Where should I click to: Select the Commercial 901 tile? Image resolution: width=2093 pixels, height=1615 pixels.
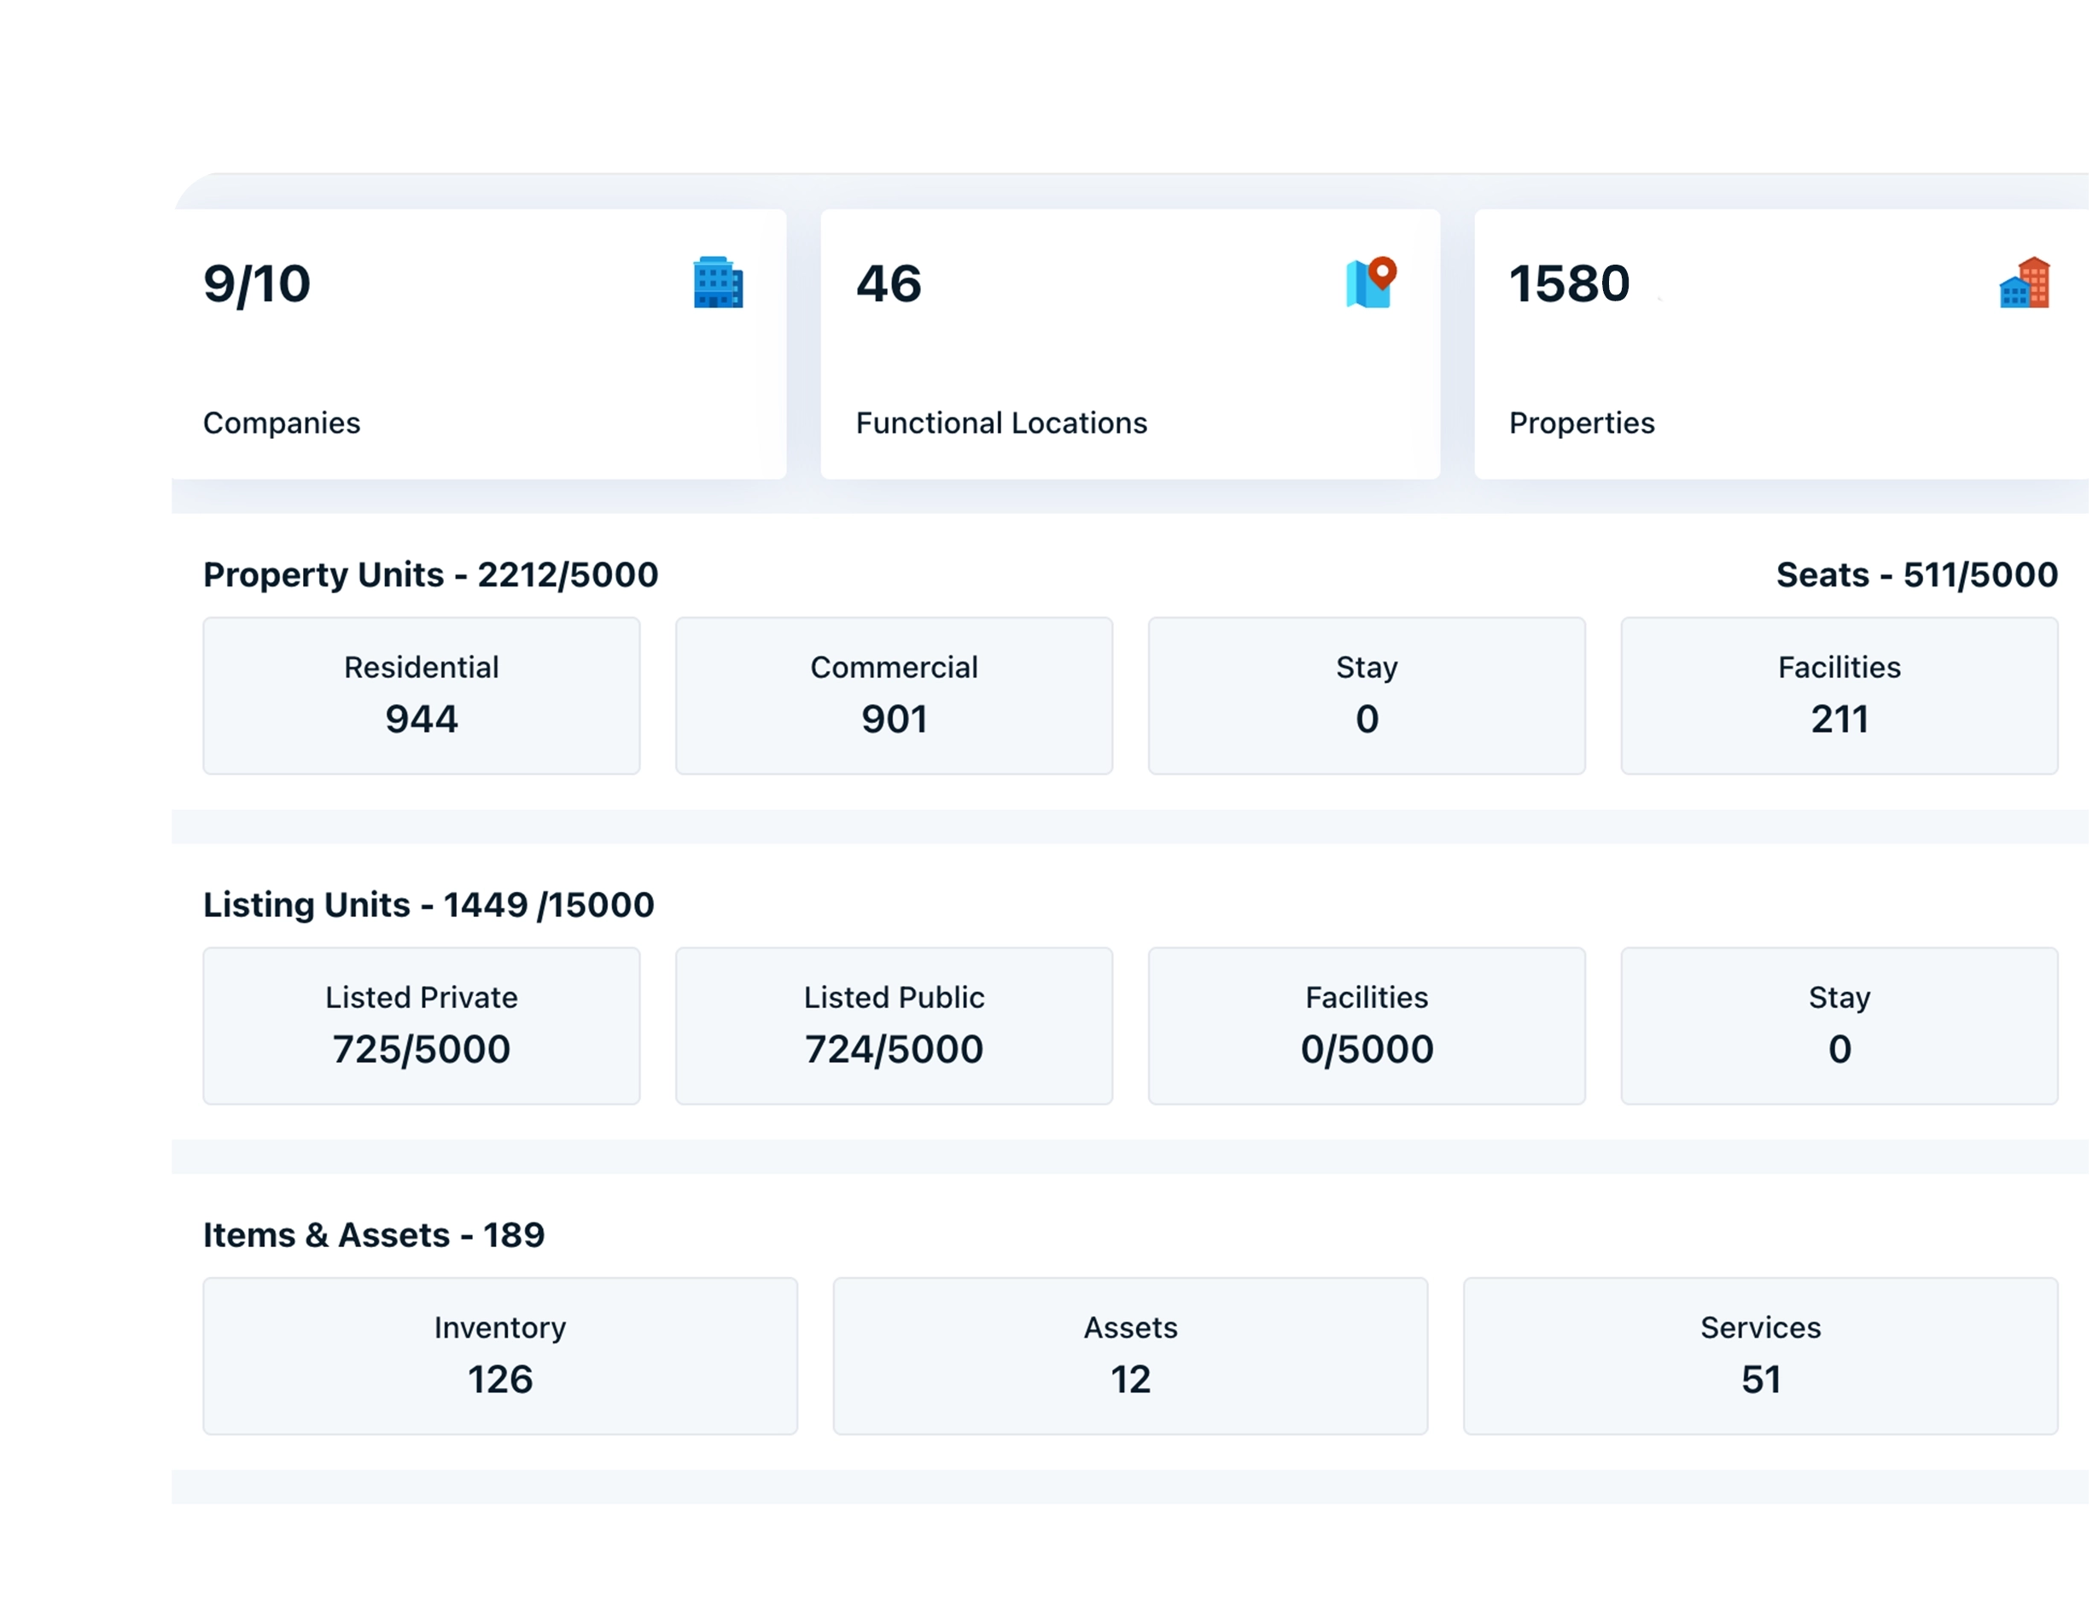894,696
